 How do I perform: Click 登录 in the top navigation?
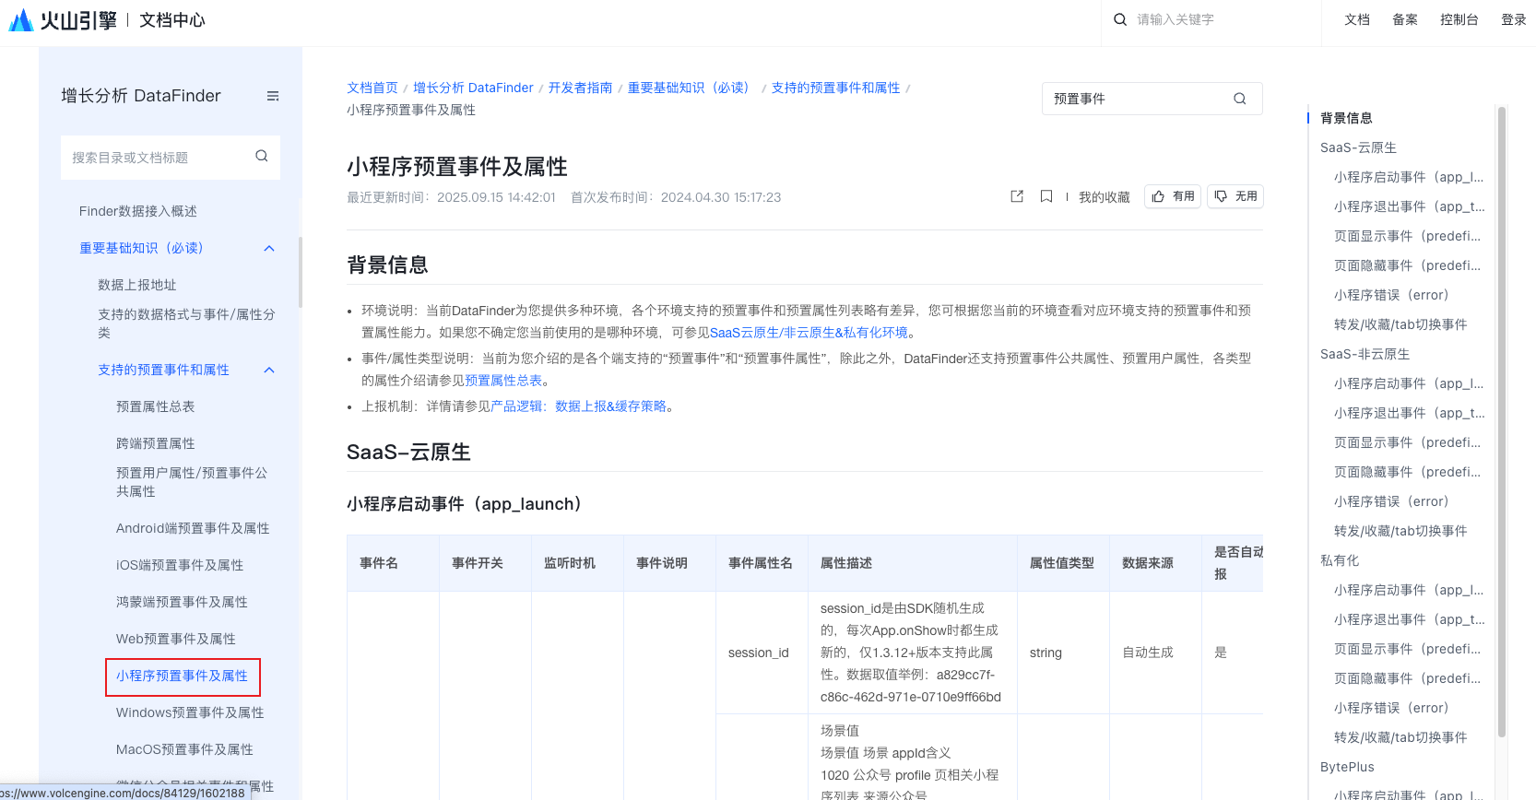(x=1514, y=19)
